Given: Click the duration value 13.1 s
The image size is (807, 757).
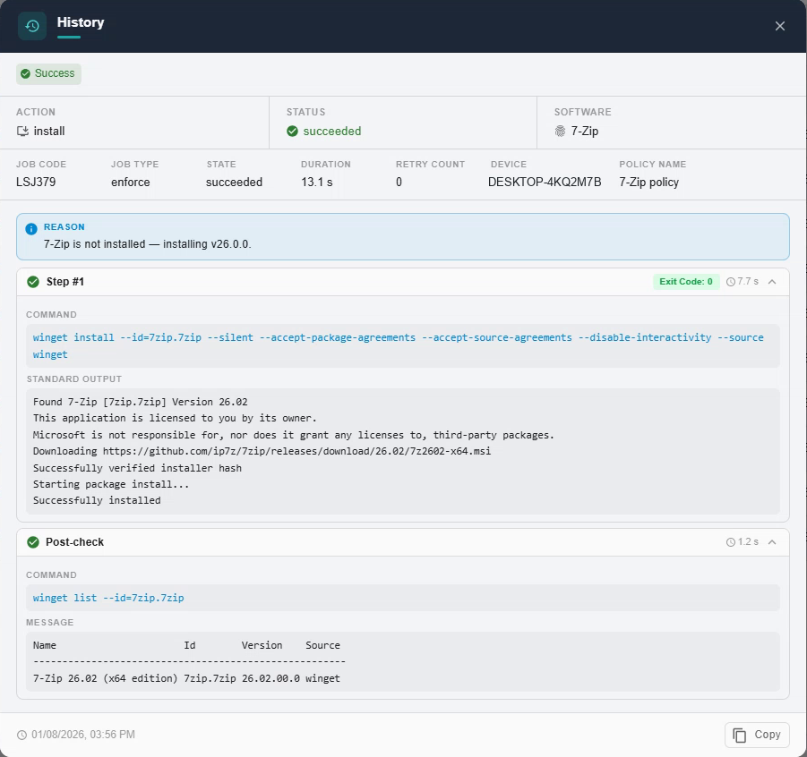Looking at the screenshot, I should (x=317, y=182).
